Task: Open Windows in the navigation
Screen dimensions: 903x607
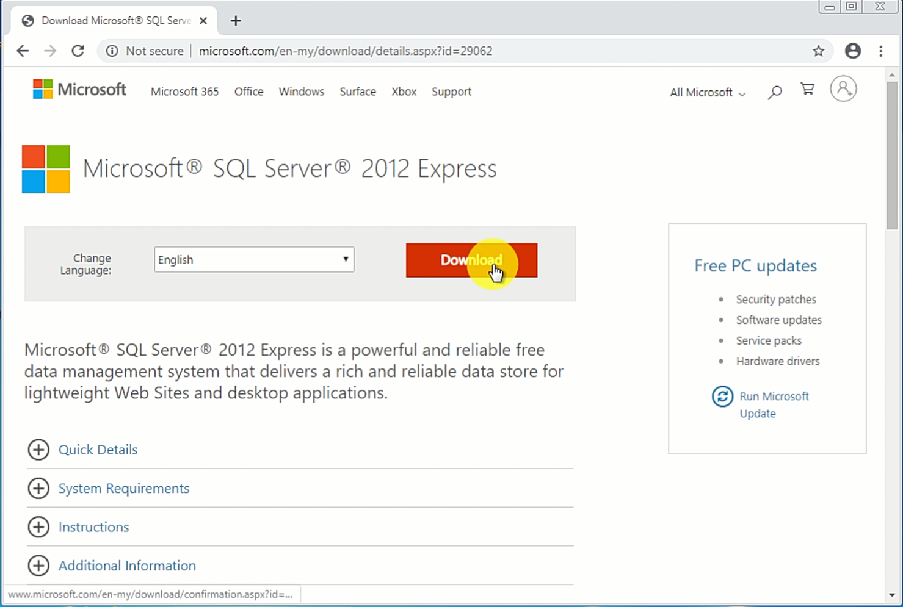Action: [x=302, y=92]
